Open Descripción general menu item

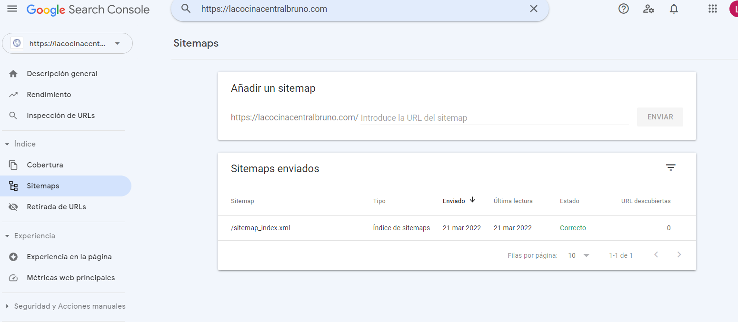(66, 74)
